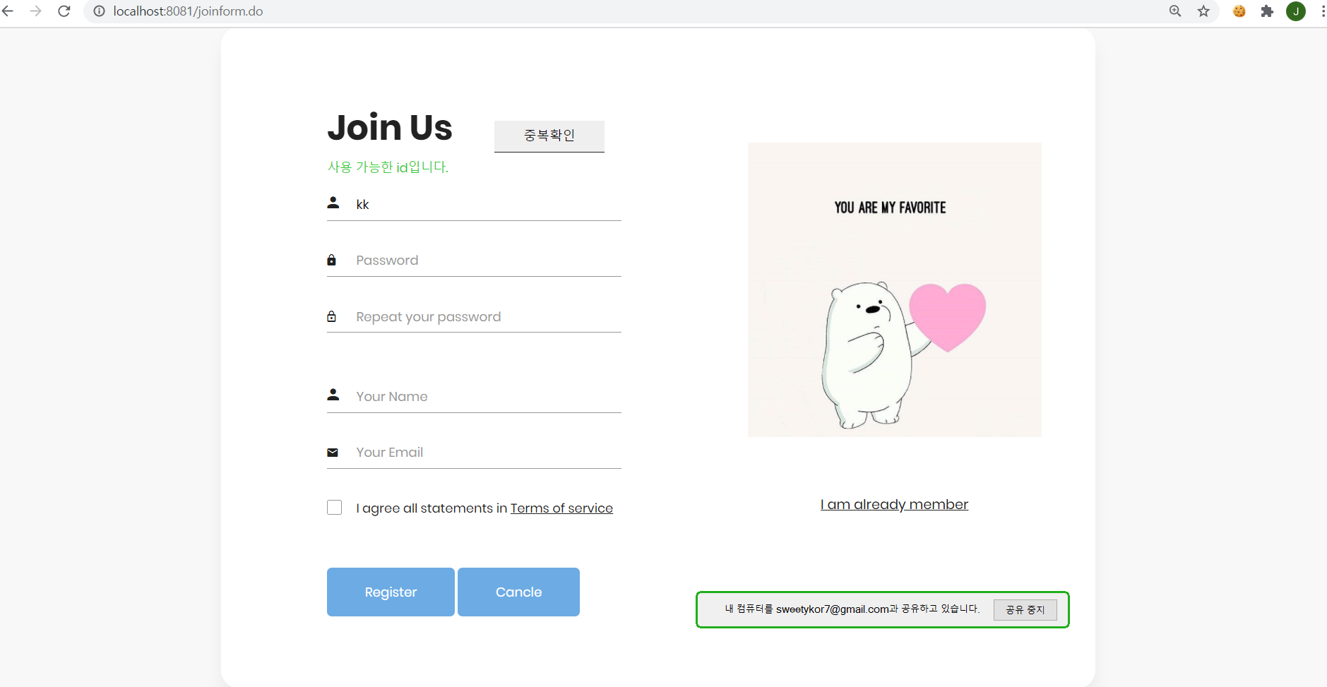This screenshot has width=1327, height=687.
Task: Open the Chrome three-dot menu
Action: [1320, 11]
